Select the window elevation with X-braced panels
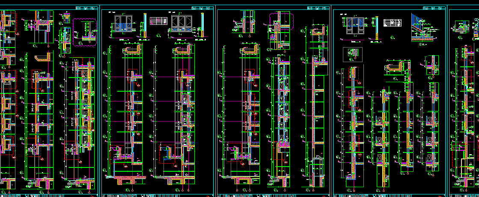 click(181, 23)
